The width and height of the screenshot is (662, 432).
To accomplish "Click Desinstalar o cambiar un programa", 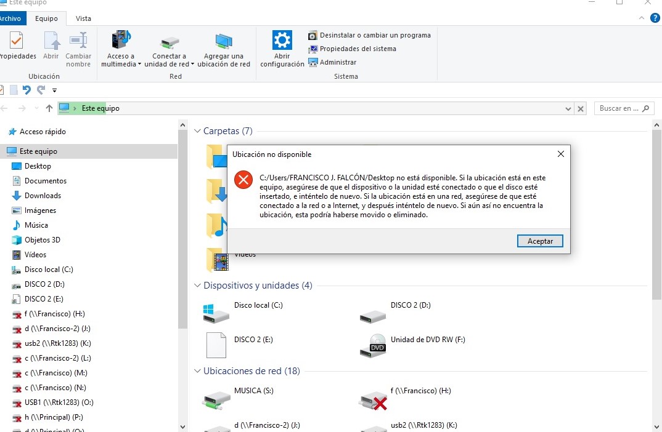I will (x=369, y=36).
